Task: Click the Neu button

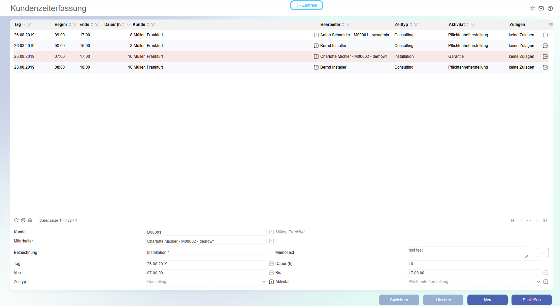Action: pos(487,300)
